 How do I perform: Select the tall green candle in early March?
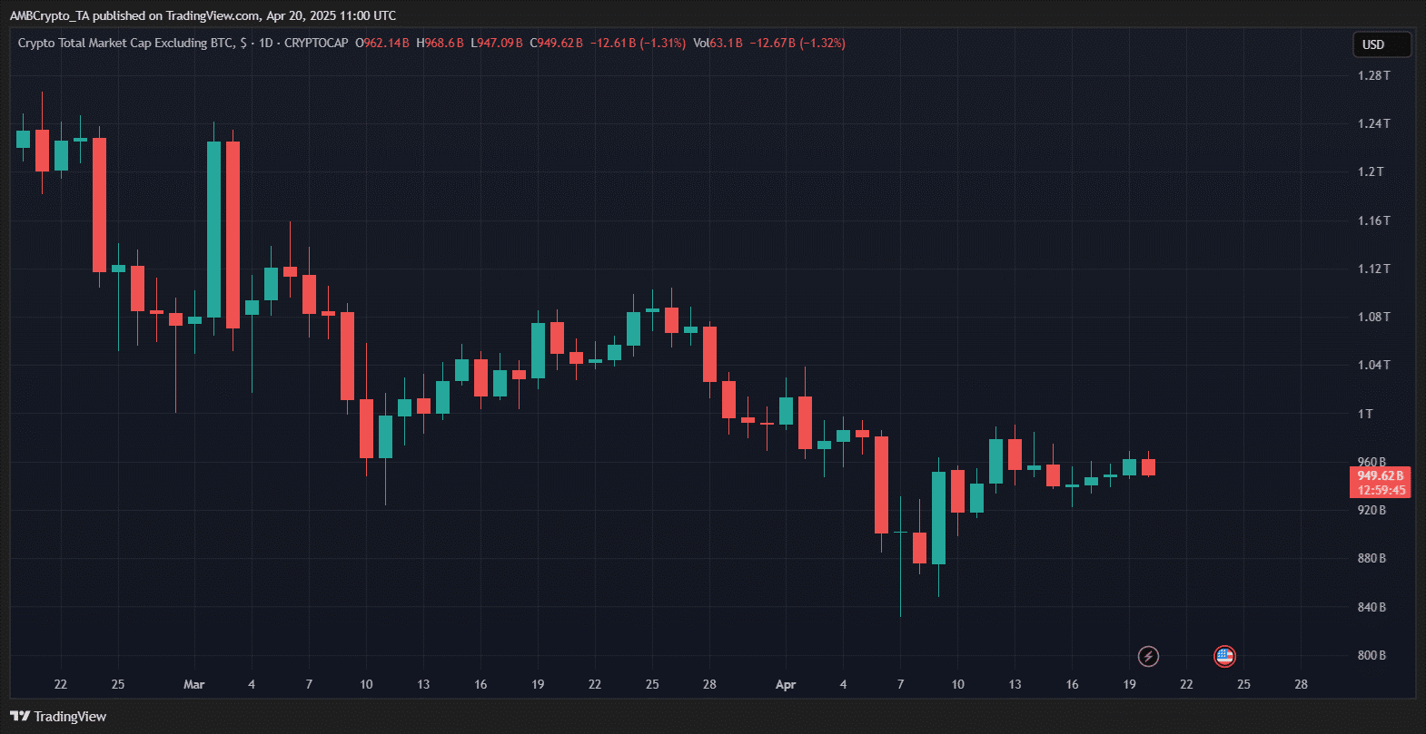point(214,229)
